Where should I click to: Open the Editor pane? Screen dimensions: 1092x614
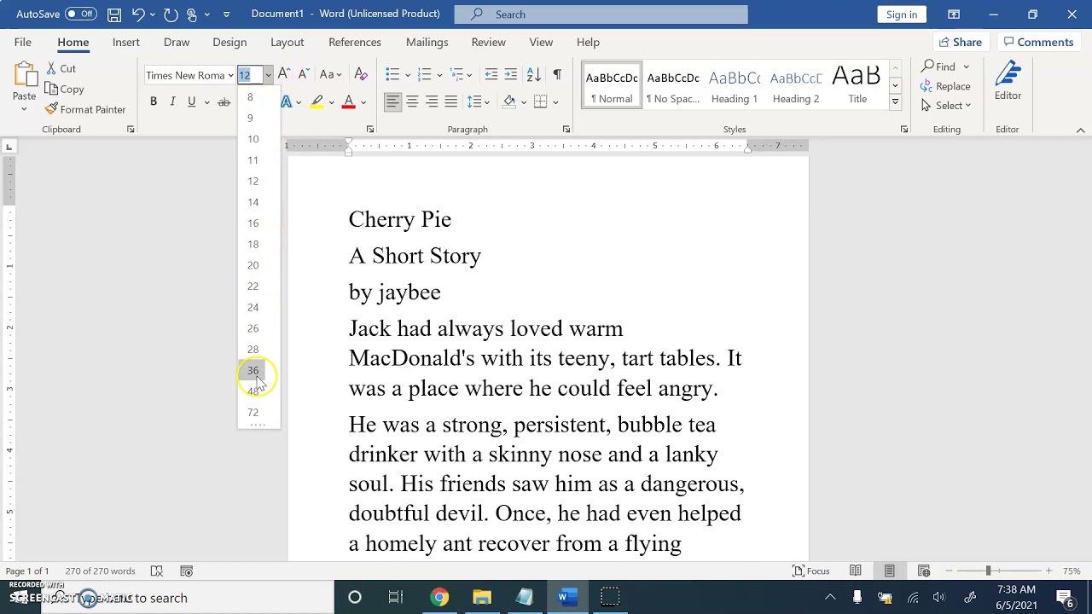pyautogui.click(x=1008, y=81)
